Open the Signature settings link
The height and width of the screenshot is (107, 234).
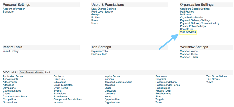click(x=8, y=12)
